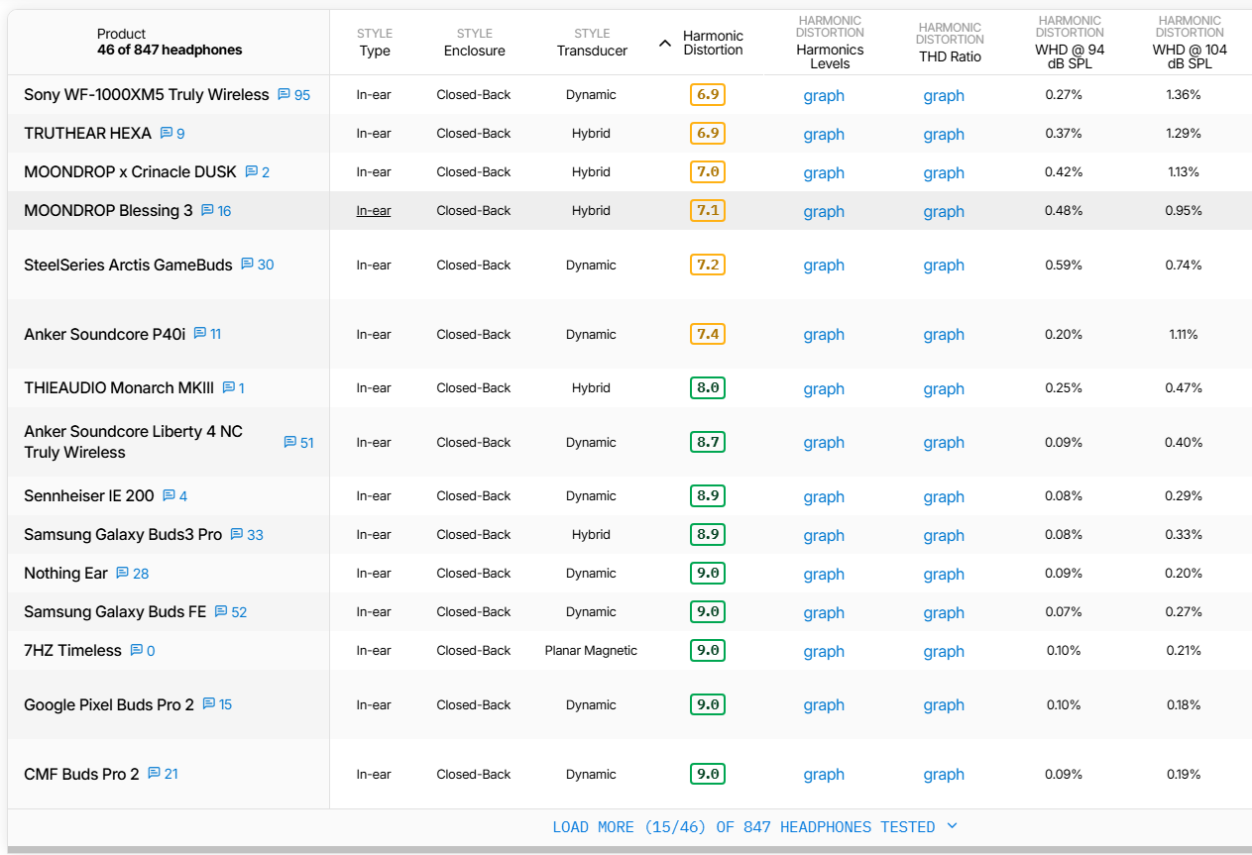Screen dimensions: 1252x855
Task: Click 8.0 score badge for THIEAUDIO Monarch MKIII
Action: click(x=708, y=388)
